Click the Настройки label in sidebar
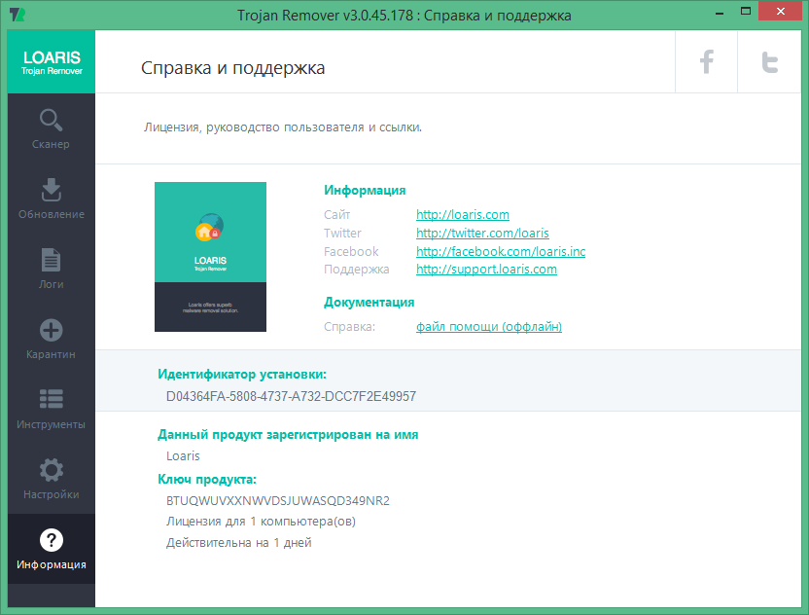 (52, 494)
